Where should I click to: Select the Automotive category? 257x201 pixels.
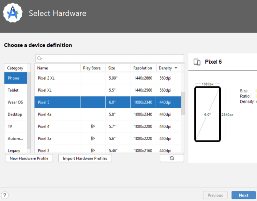(15, 138)
